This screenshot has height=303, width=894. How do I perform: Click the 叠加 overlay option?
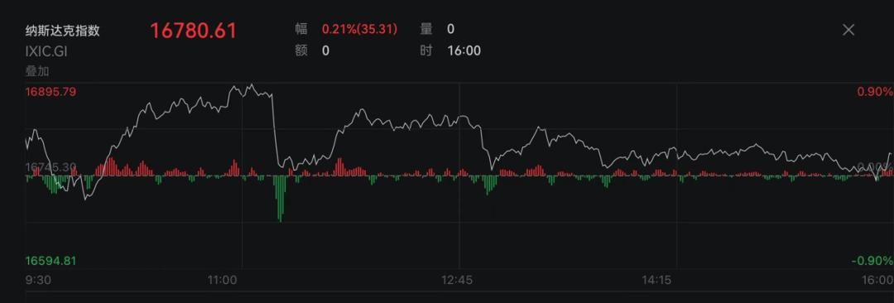click(x=37, y=71)
